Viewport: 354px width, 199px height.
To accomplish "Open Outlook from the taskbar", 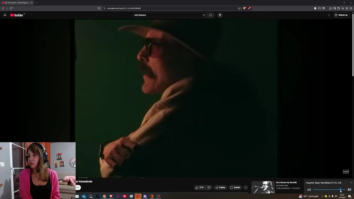I will click(x=84, y=196).
